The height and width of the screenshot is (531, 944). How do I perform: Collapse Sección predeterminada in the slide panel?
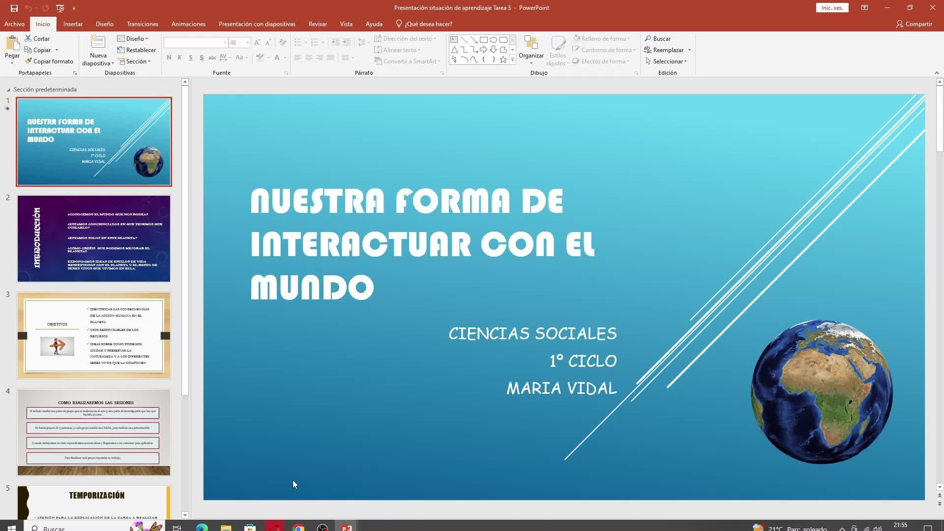click(x=8, y=89)
